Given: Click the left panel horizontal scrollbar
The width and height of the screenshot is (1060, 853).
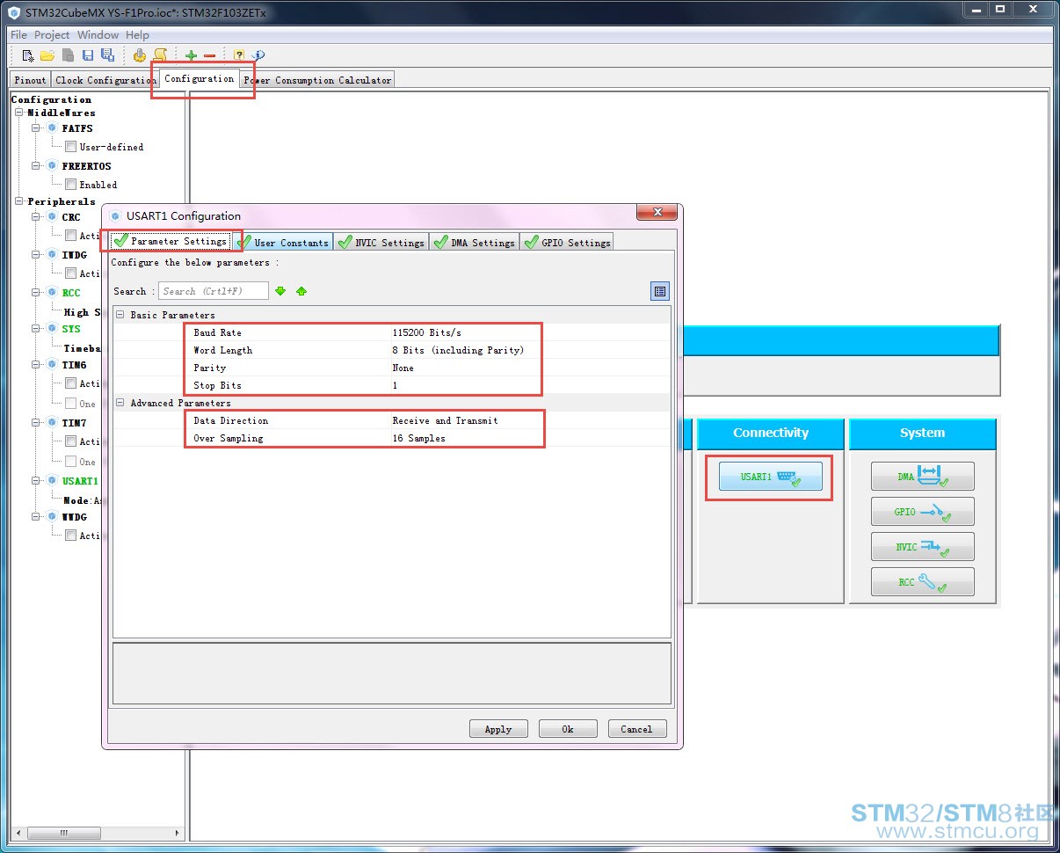Looking at the screenshot, I should tap(98, 833).
